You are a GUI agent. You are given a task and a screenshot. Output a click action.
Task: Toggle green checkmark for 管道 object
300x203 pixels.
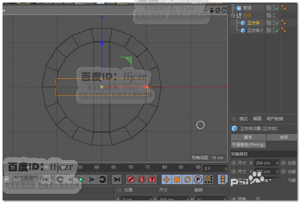pyautogui.click(x=277, y=8)
